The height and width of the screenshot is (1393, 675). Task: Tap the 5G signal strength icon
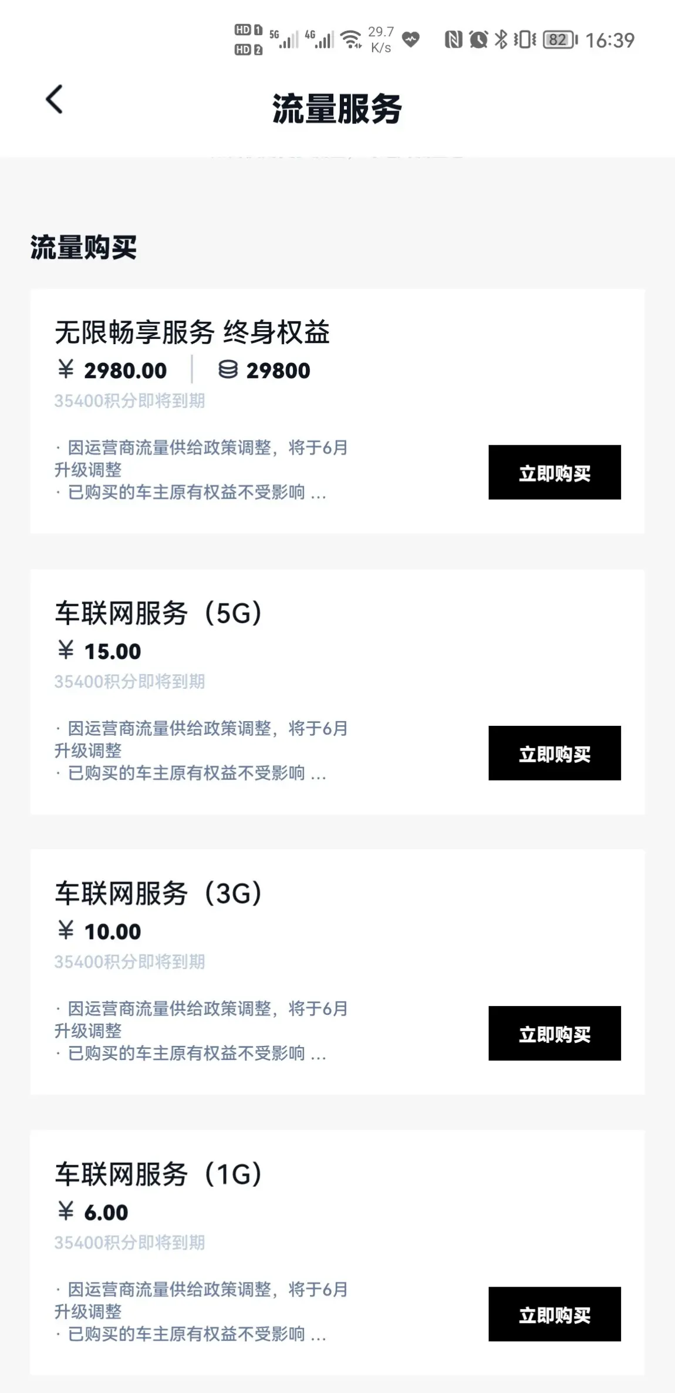(284, 39)
